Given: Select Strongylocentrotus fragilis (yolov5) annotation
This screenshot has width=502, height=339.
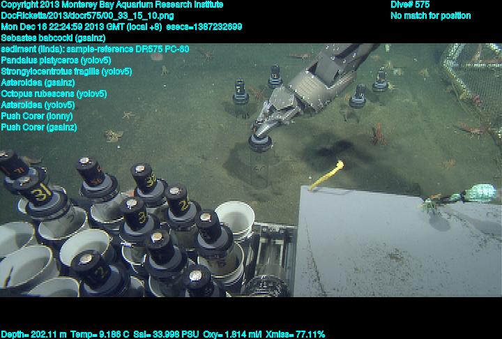Looking at the screenshot, I should tap(66, 71).
